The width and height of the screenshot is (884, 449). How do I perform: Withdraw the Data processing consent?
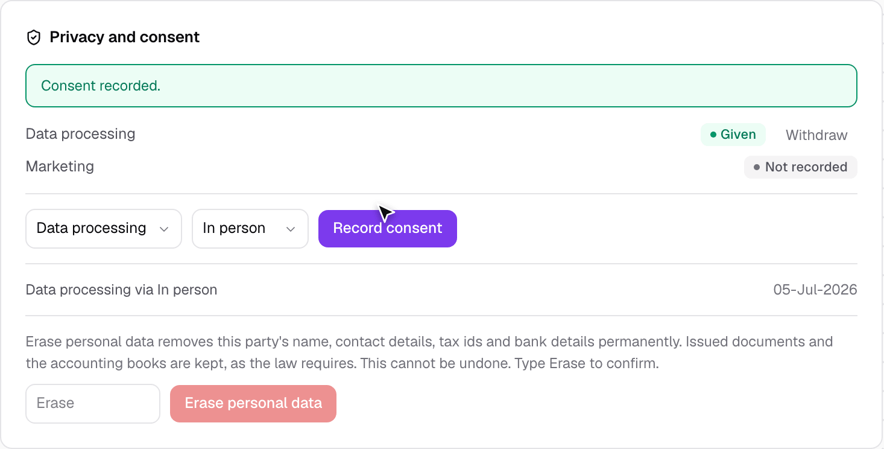click(816, 135)
